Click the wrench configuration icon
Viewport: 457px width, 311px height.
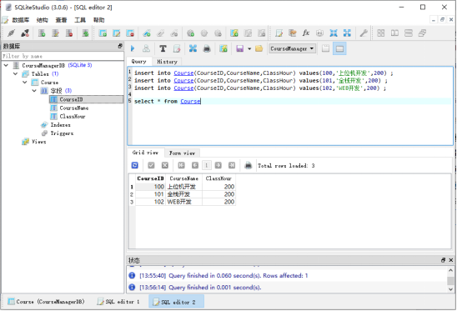(x=364, y=33)
